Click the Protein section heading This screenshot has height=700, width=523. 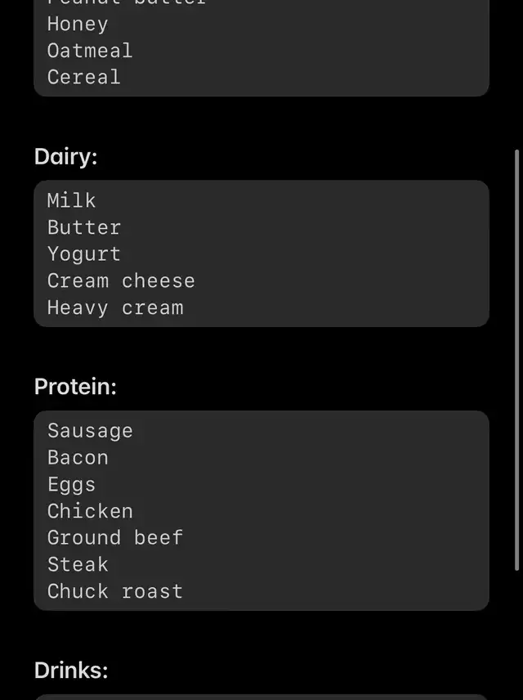[x=75, y=387]
